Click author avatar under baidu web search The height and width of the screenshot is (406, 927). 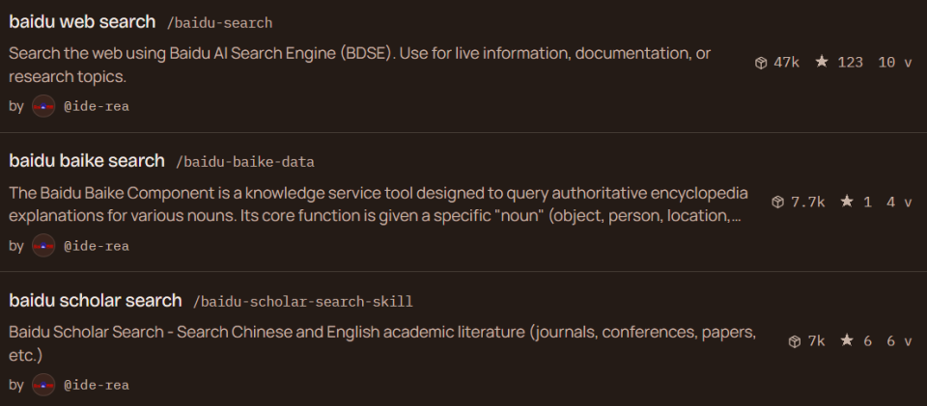[x=43, y=106]
